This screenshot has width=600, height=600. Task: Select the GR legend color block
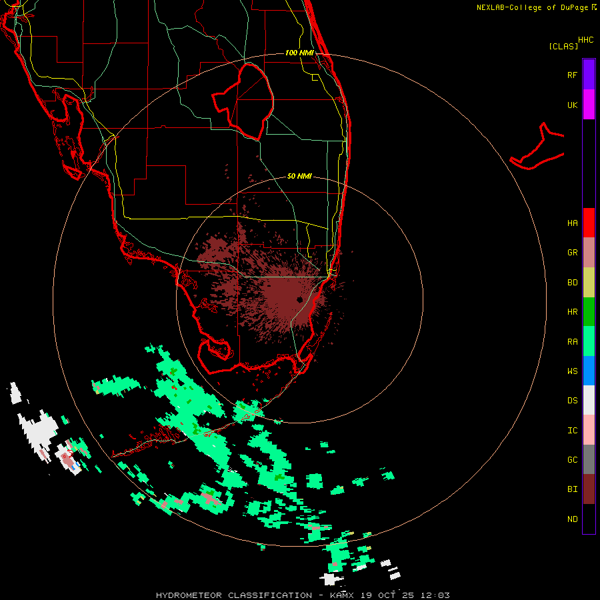[x=589, y=253]
